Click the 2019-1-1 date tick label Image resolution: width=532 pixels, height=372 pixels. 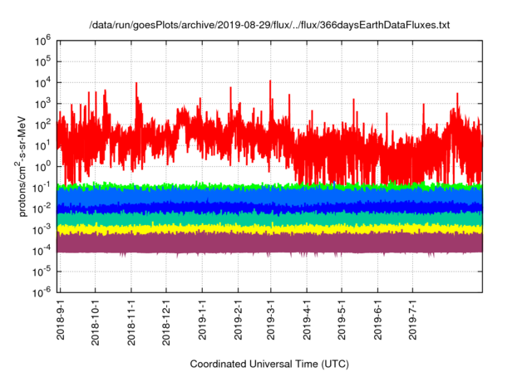202,320
